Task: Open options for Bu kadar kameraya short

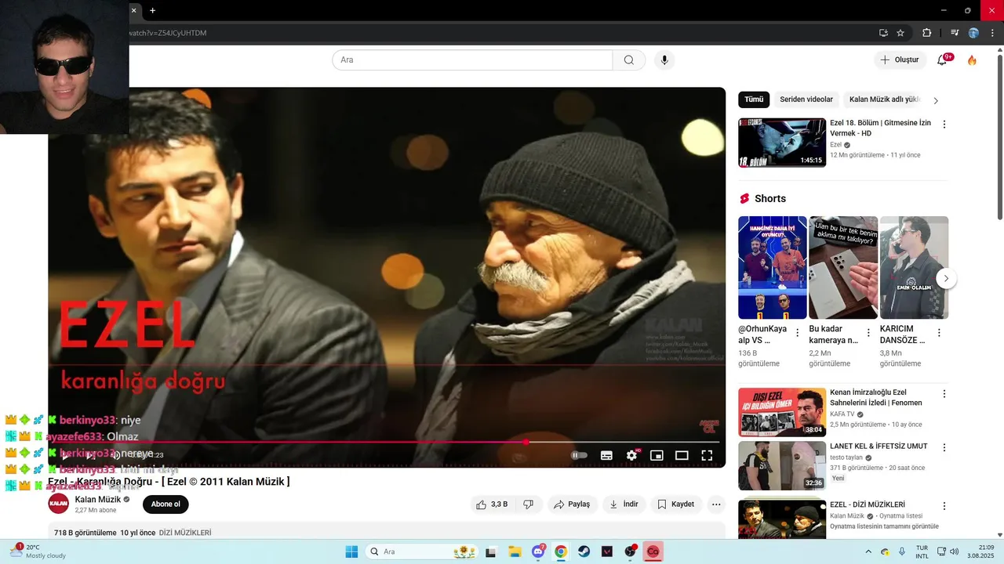Action: [868, 333]
